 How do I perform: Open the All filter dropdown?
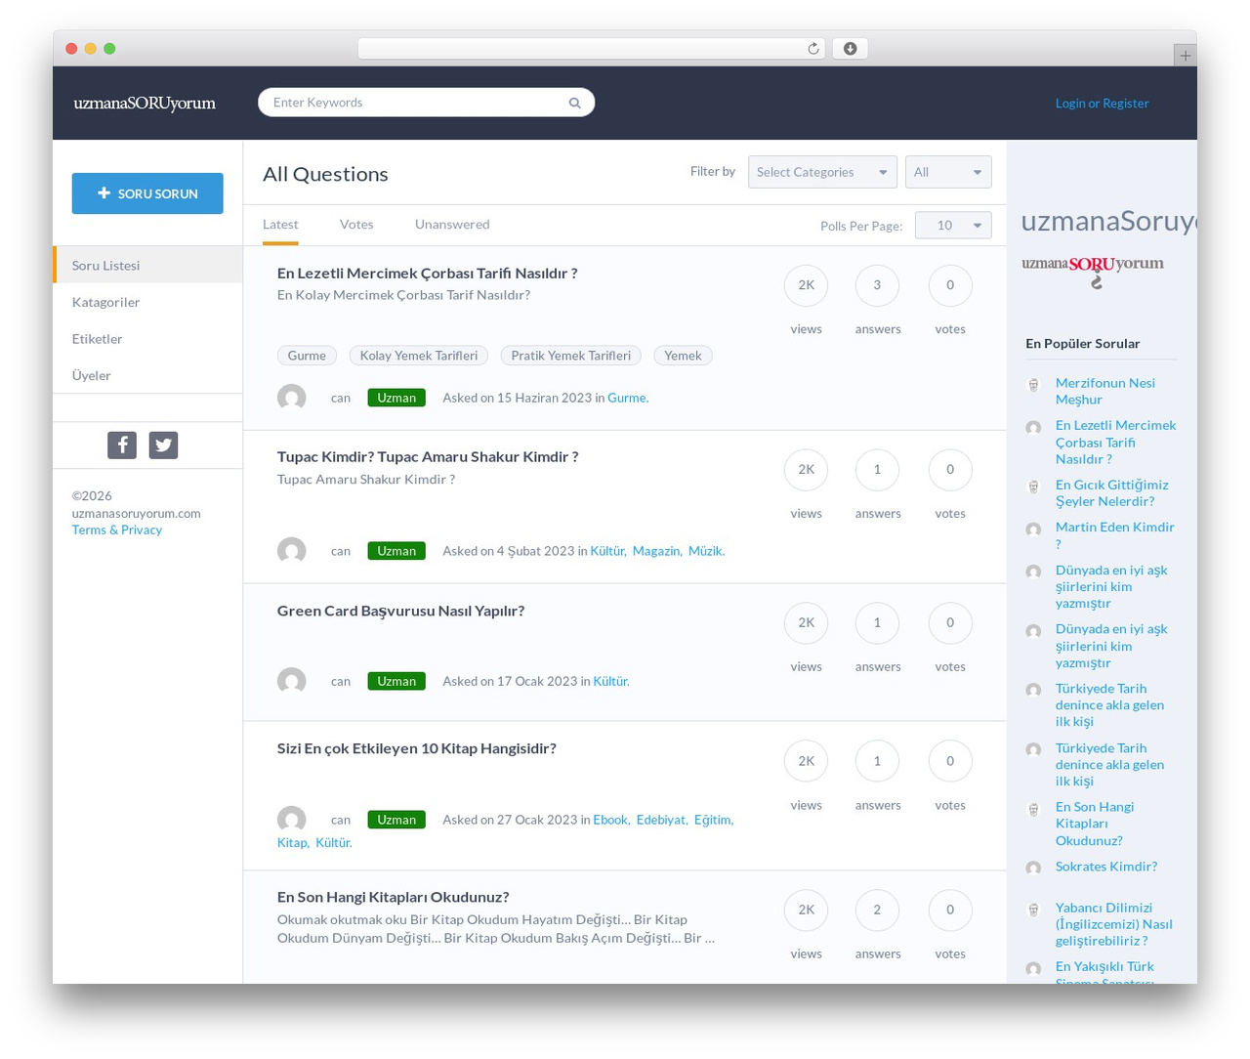coord(948,172)
